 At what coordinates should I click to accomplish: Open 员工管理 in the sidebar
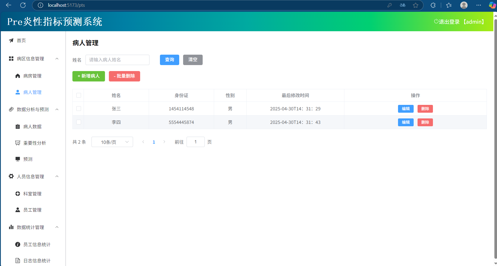coord(32,210)
